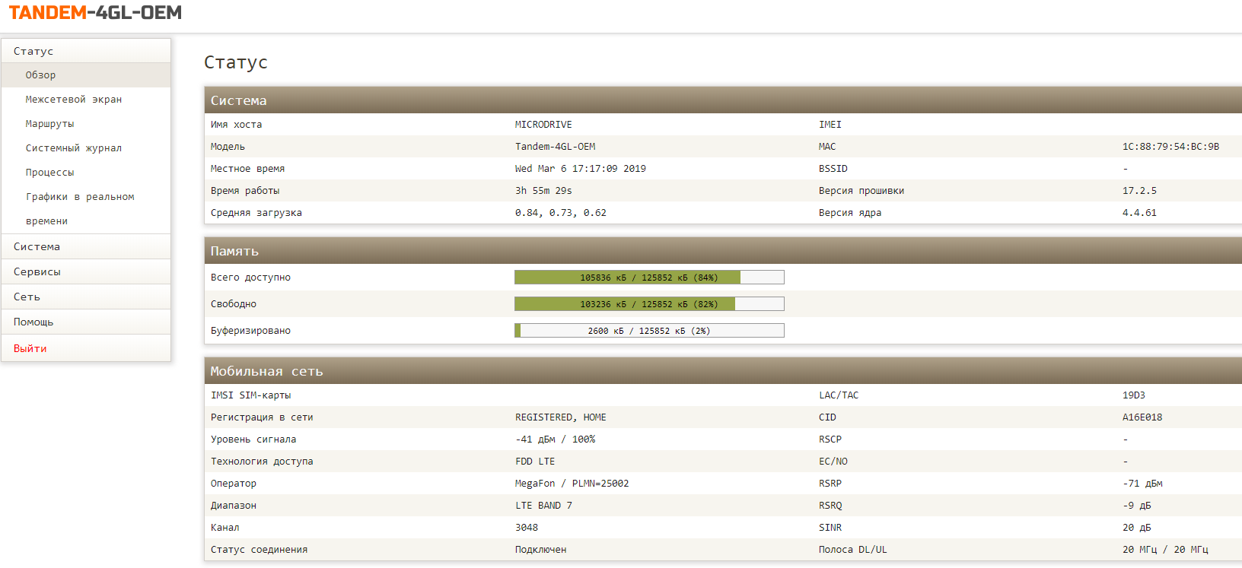Screen dimensions: 1242x568
Task: Click the Память section header
Action: click(x=723, y=250)
